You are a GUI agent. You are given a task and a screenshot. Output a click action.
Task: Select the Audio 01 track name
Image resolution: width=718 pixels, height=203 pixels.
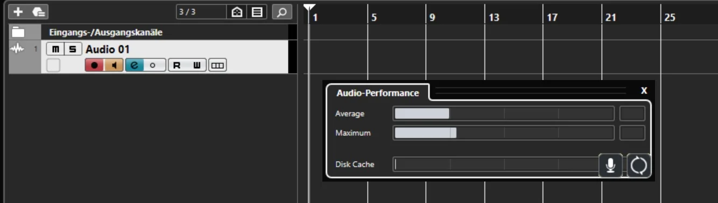(x=108, y=49)
